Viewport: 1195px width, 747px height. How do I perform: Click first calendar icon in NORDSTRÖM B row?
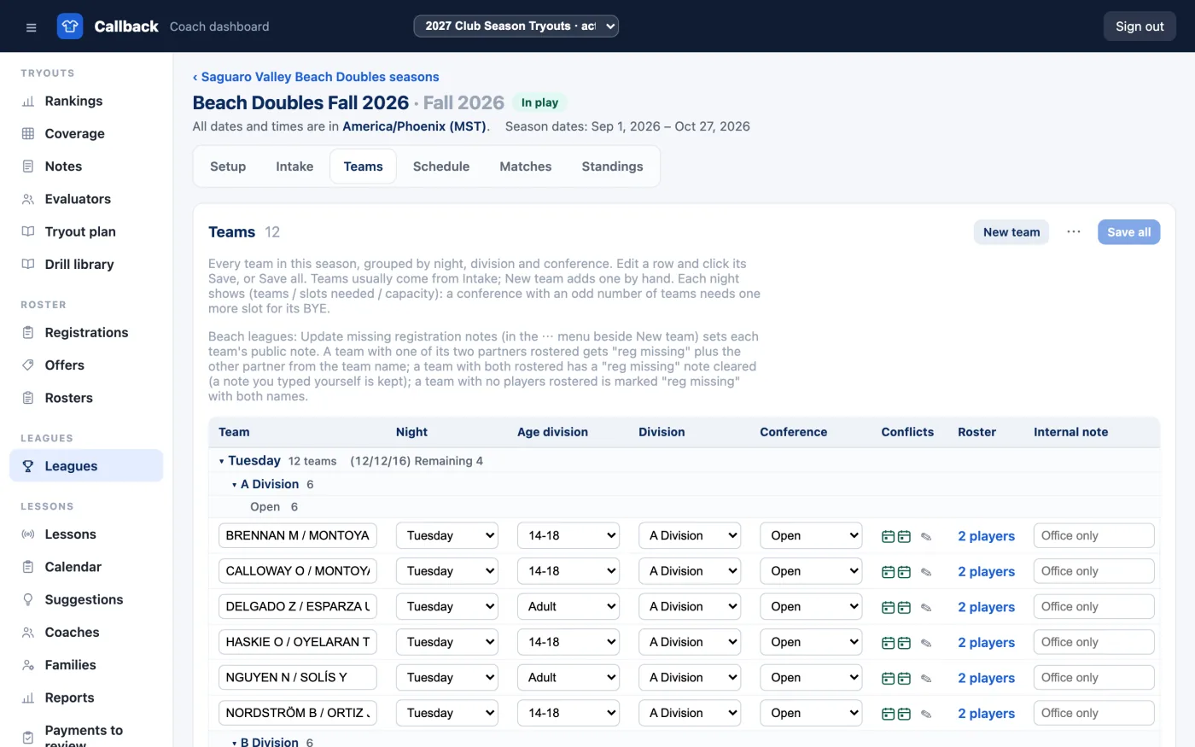(x=888, y=714)
